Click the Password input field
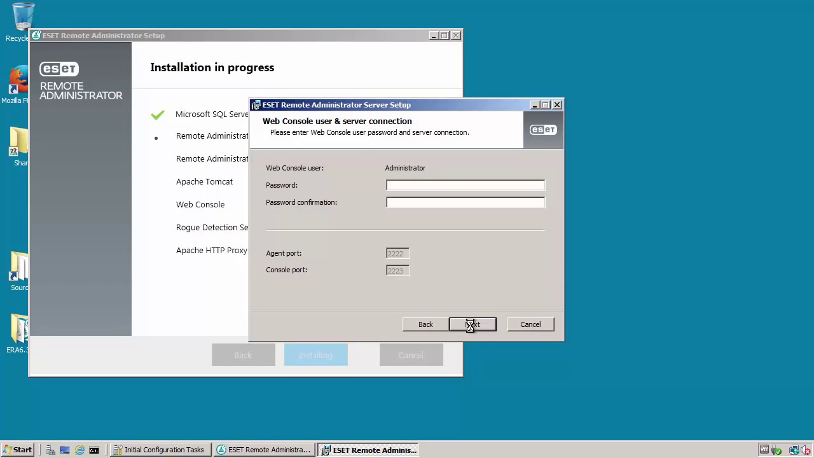814x458 pixels. [x=466, y=185]
